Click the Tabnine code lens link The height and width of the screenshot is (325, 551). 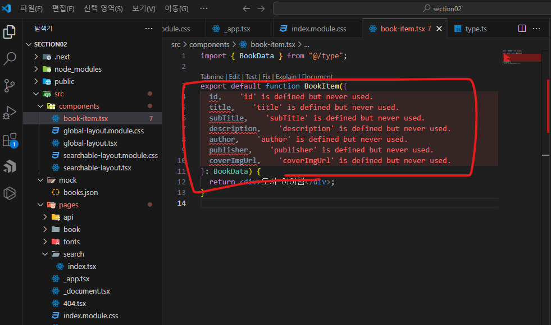pos(212,76)
